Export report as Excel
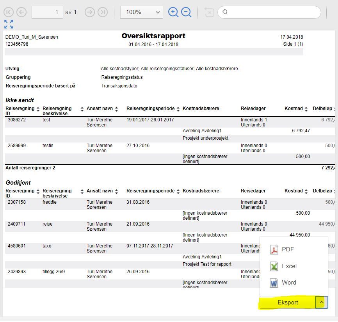The width and height of the screenshot is (338, 322). point(289,266)
